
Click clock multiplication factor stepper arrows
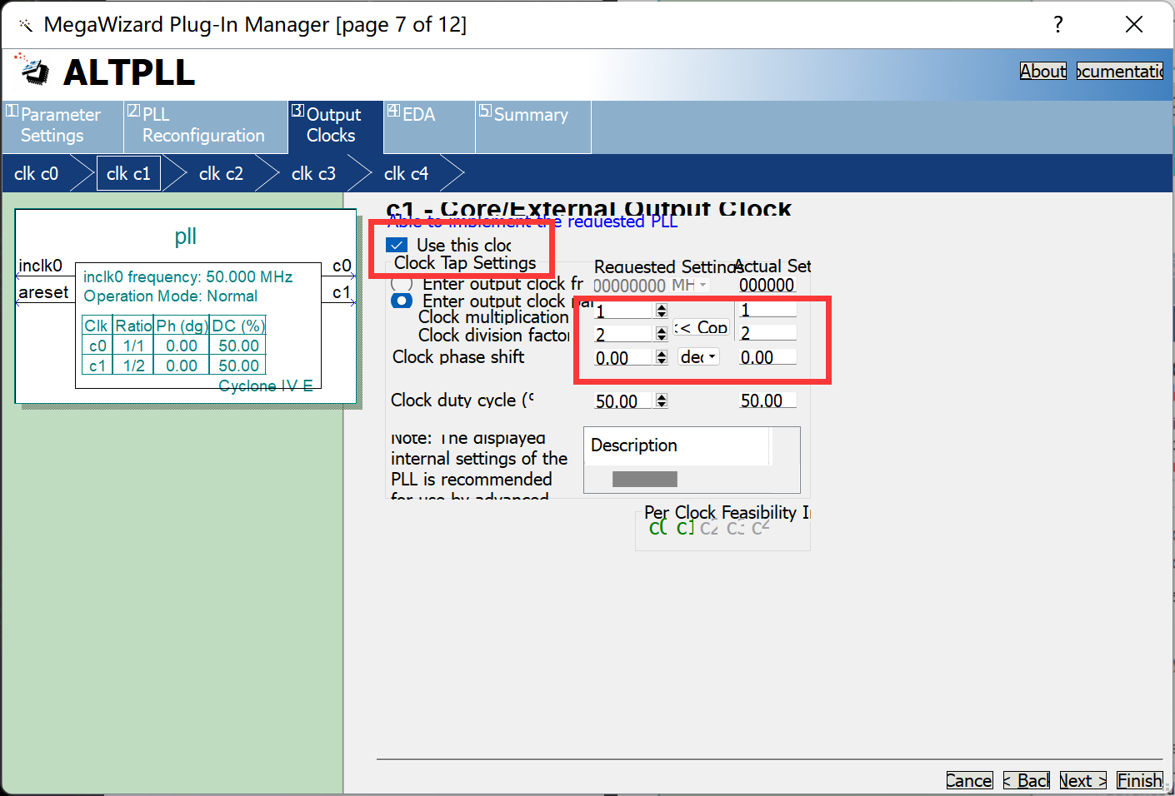(x=662, y=311)
